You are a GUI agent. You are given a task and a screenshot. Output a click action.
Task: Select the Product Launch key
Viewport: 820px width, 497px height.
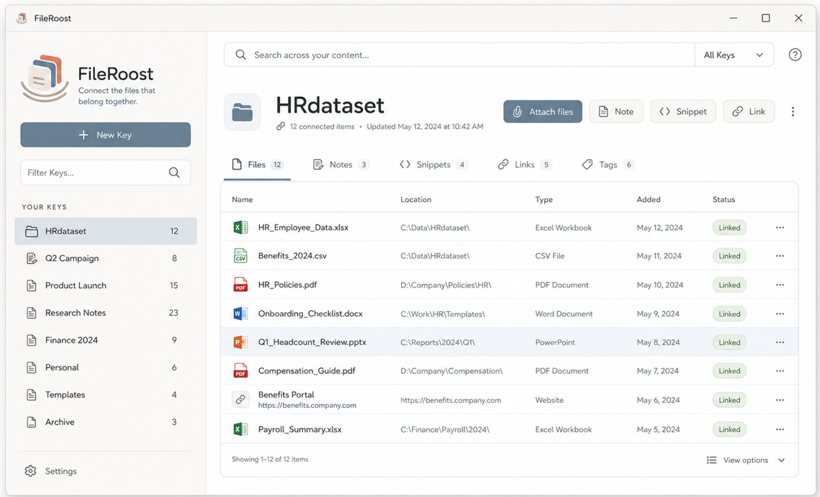[106, 285]
